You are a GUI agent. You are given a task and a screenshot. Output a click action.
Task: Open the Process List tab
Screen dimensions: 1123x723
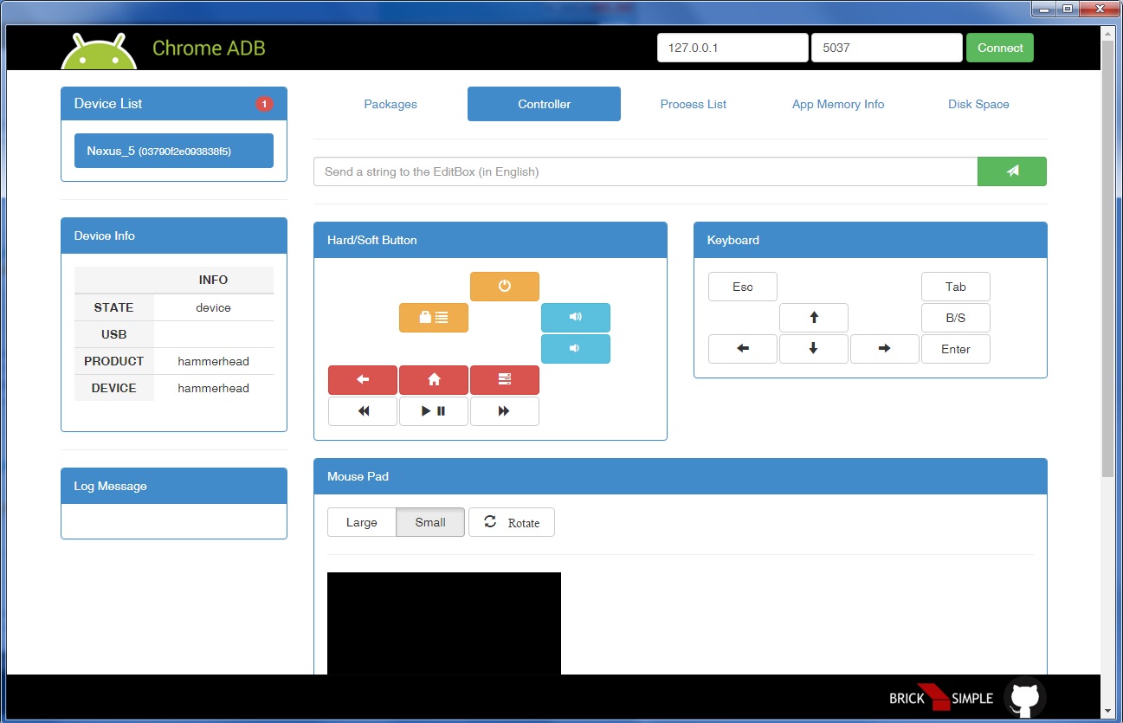693,104
